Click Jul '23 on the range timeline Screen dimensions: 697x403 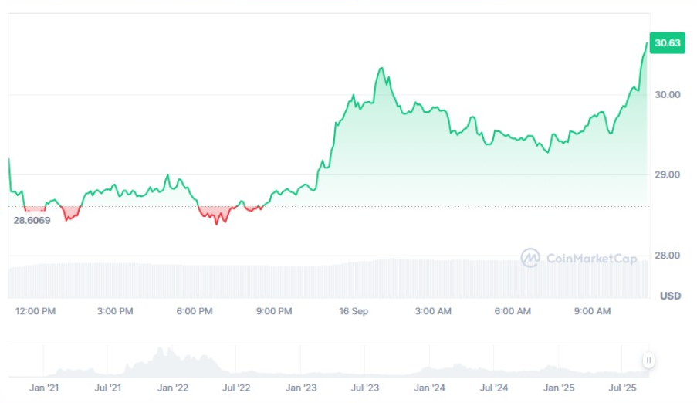click(x=365, y=388)
